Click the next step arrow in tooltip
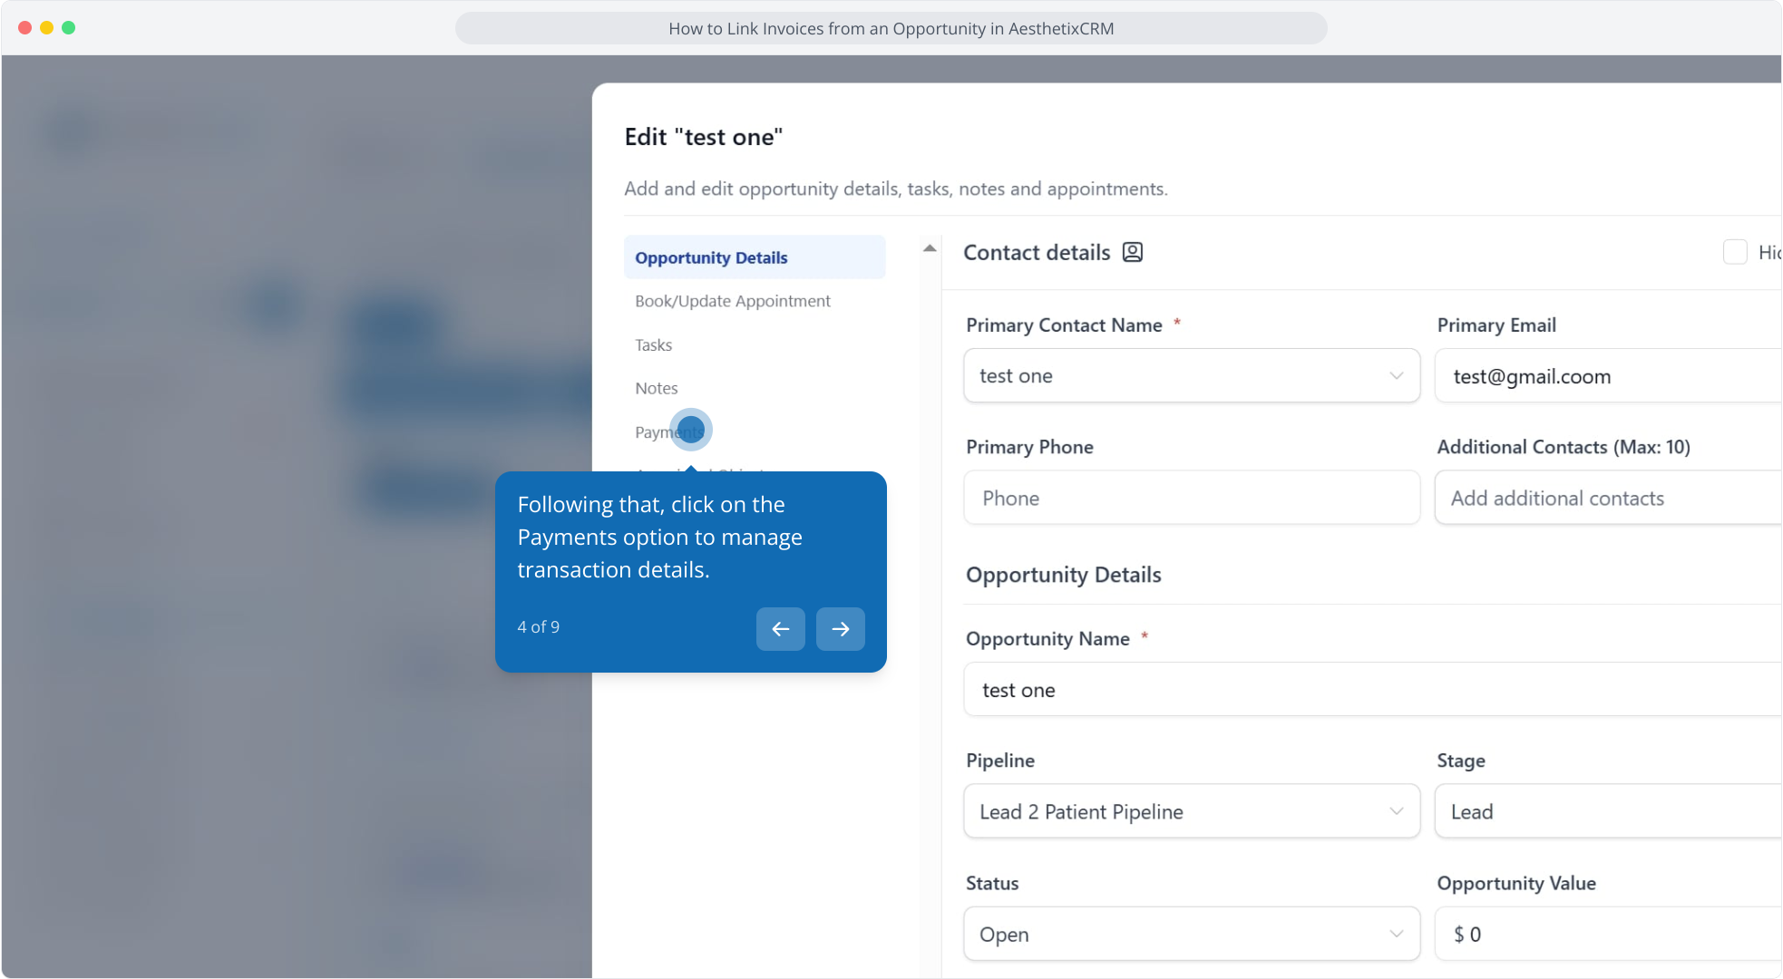 [x=840, y=629]
